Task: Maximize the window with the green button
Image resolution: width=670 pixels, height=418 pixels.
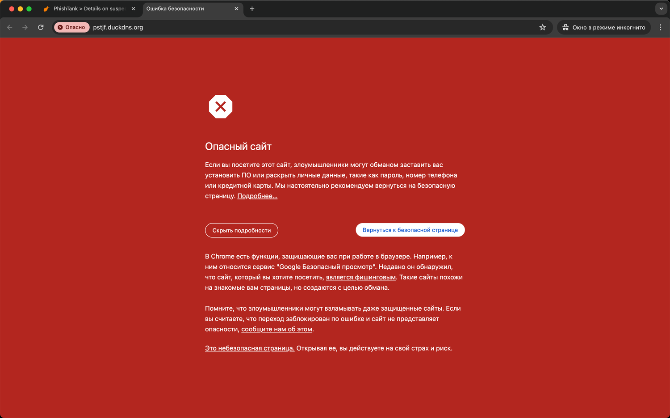Action: click(29, 8)
